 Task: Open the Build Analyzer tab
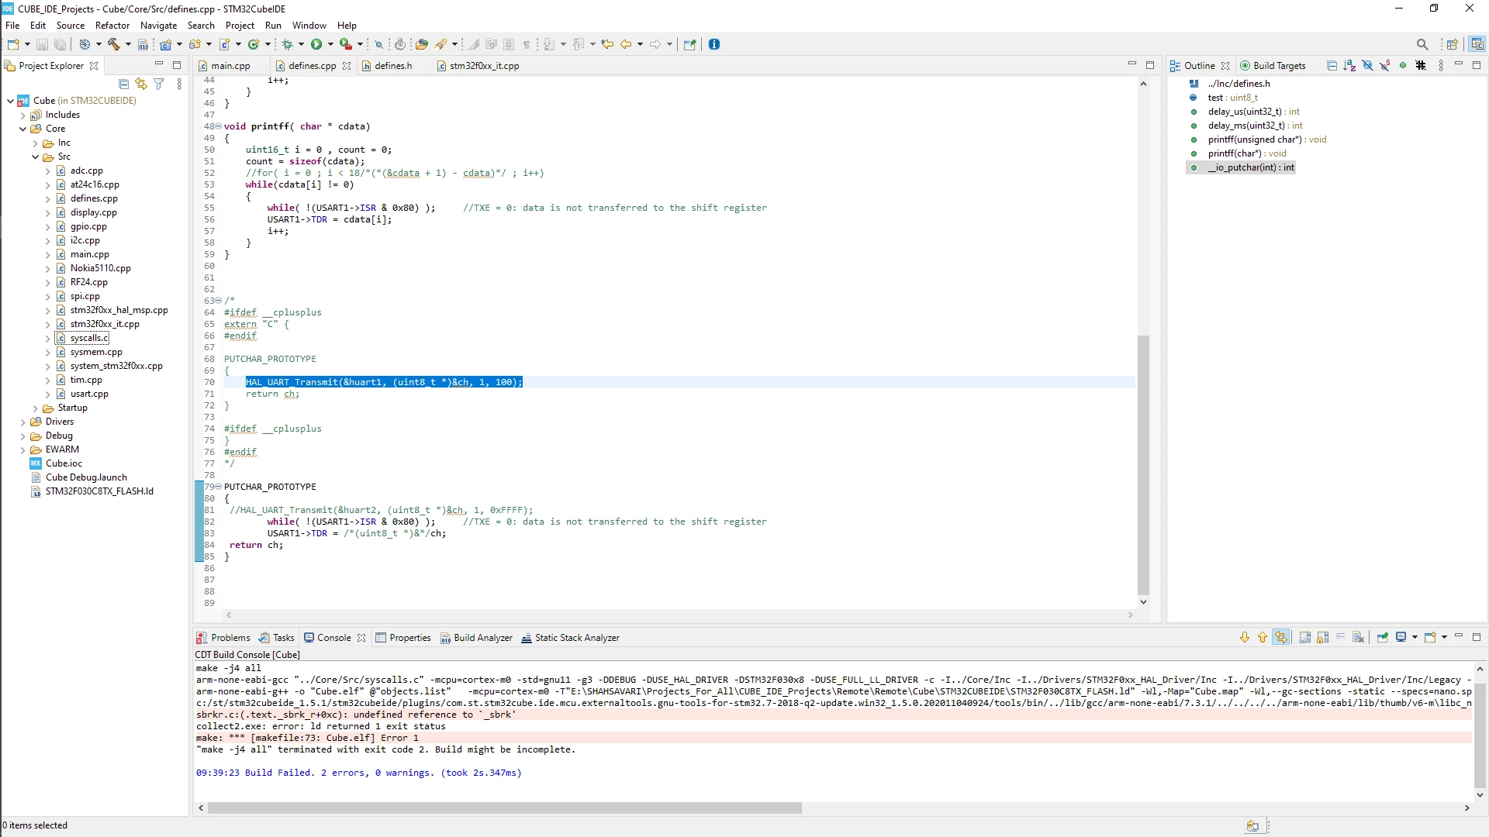coord(476,638)
